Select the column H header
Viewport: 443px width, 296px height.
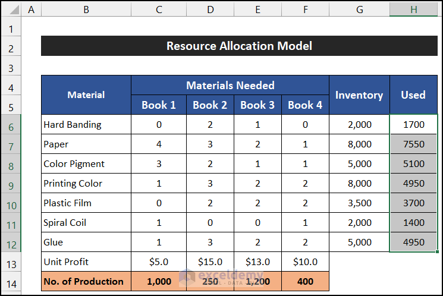[x=413, y=9]
